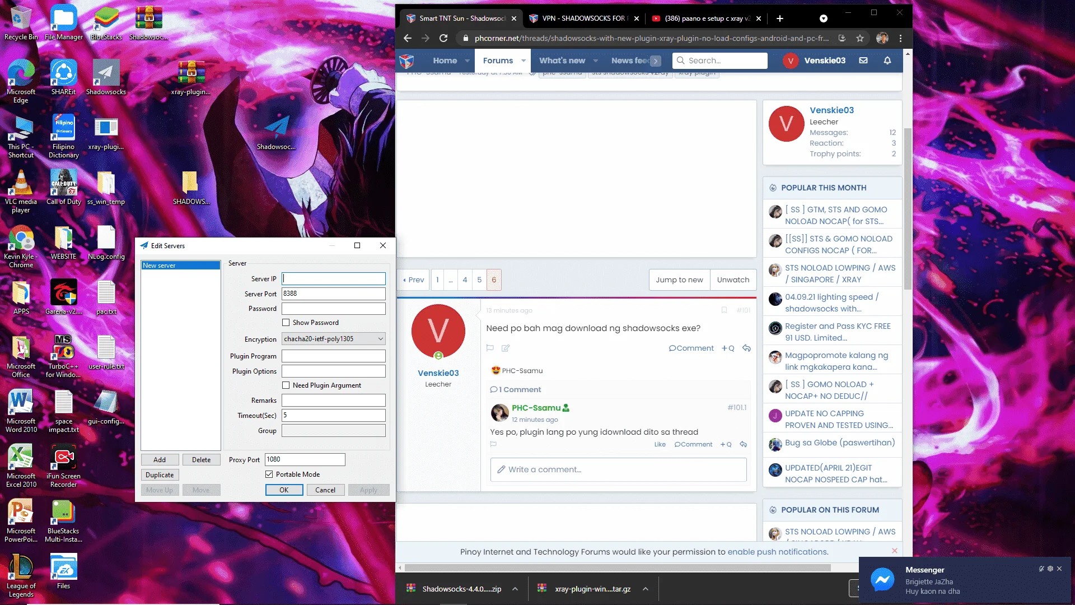Click the Plugin Program field
This screenshot has width=1075, height=605.
click(334, 356)
